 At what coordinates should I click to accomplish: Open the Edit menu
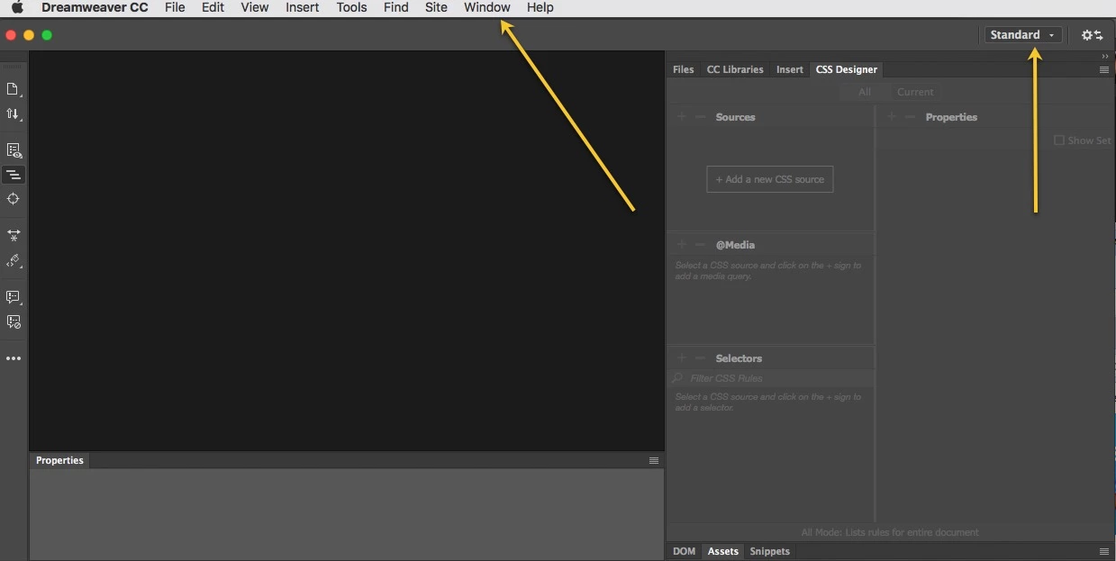coord(213,7)
